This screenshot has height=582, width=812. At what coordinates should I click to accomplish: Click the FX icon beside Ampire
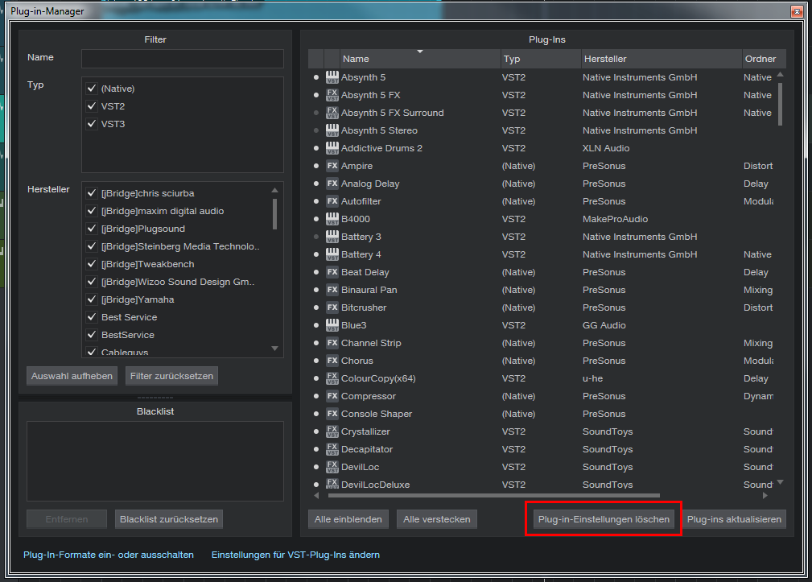coord(332,166)
